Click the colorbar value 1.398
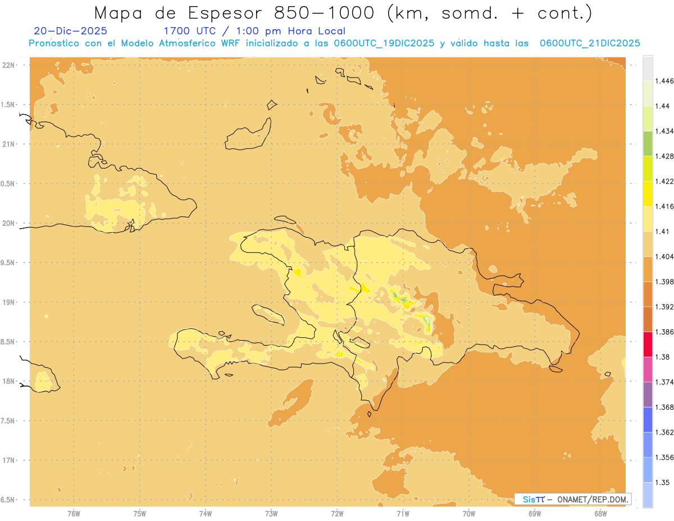Screen dimensions: 674x521 coord(664,282)
